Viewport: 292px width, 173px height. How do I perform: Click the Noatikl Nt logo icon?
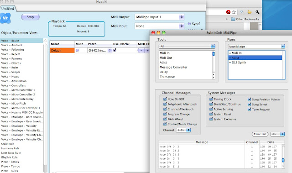pos(5,18)
